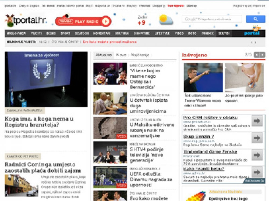Show next headline in the news ticker
Screen dimensions: 269x201
(256, 42)
